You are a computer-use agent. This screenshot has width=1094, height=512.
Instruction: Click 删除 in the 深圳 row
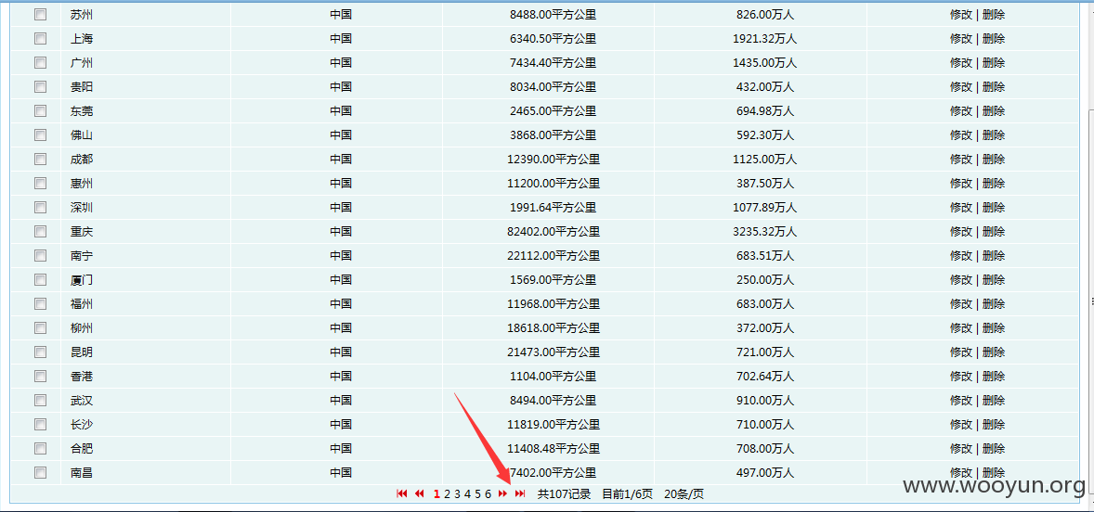click(x=994, y=208)
